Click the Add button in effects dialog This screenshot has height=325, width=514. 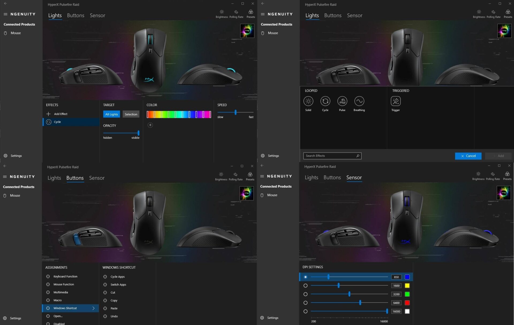click(x=498, y=156)
